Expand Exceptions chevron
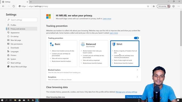This screenshot has height=102, width=182. click(137, 77)
